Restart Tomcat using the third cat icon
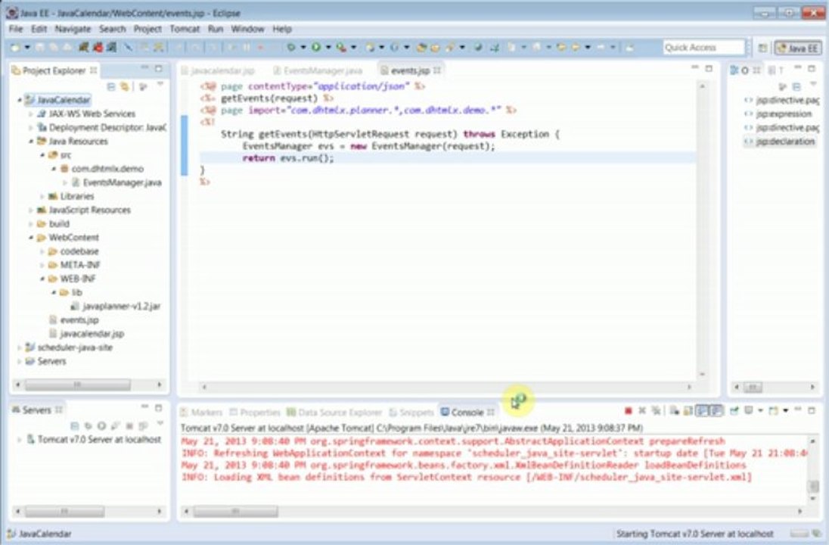829x545 pixels. (111, 48)
